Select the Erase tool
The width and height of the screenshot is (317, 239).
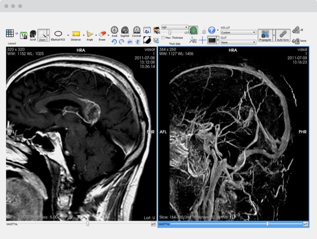tap(102, 34)
